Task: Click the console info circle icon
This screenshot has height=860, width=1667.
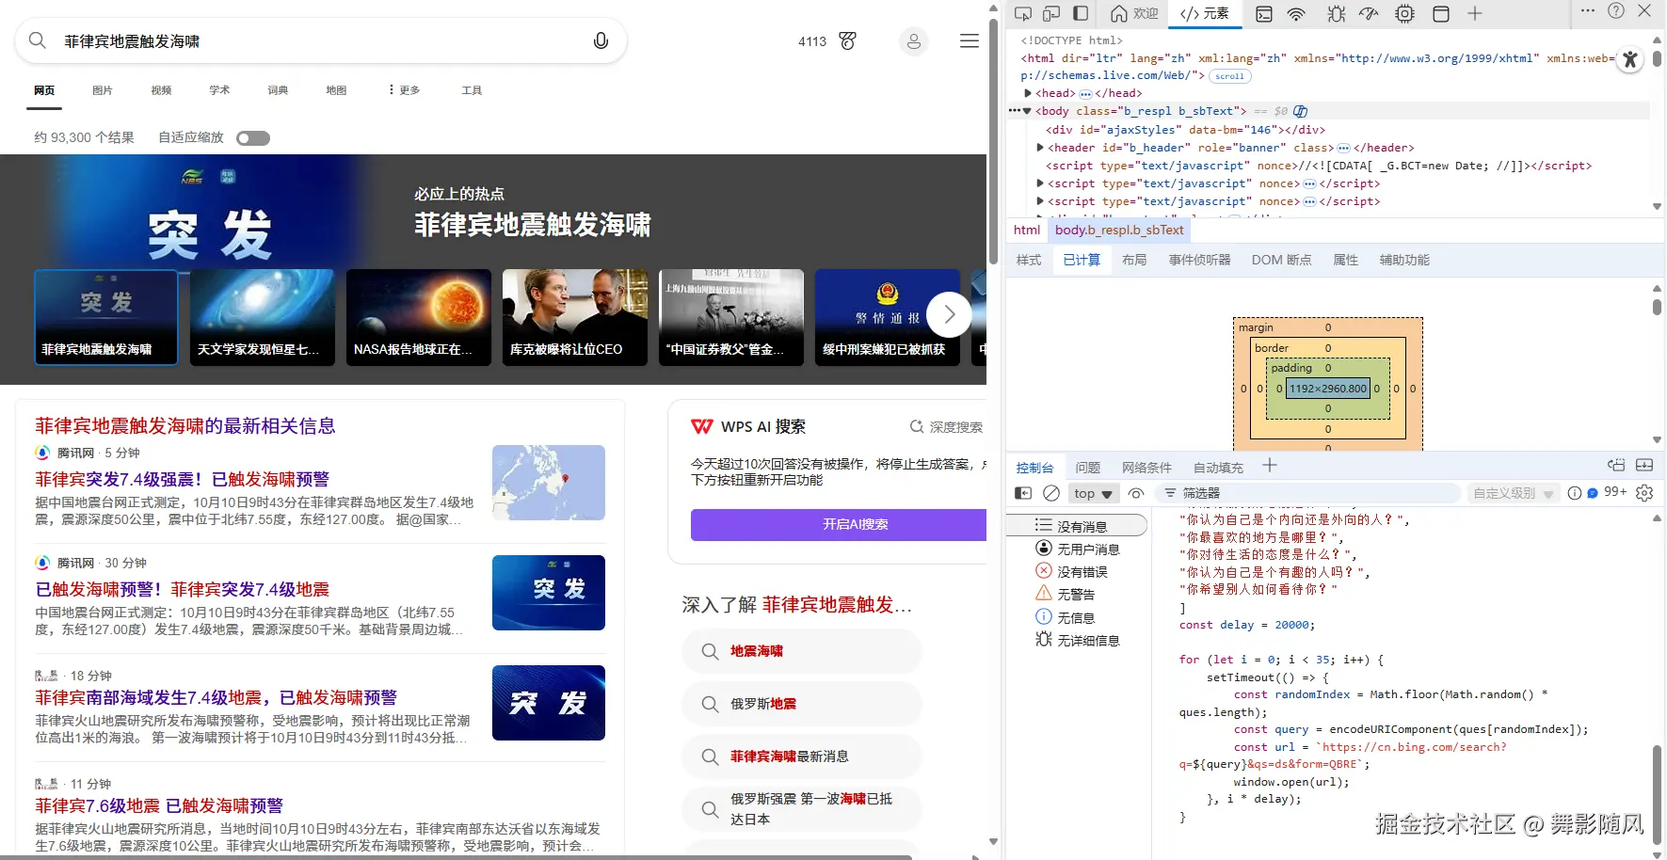Action: click(x=1575, y=493)
